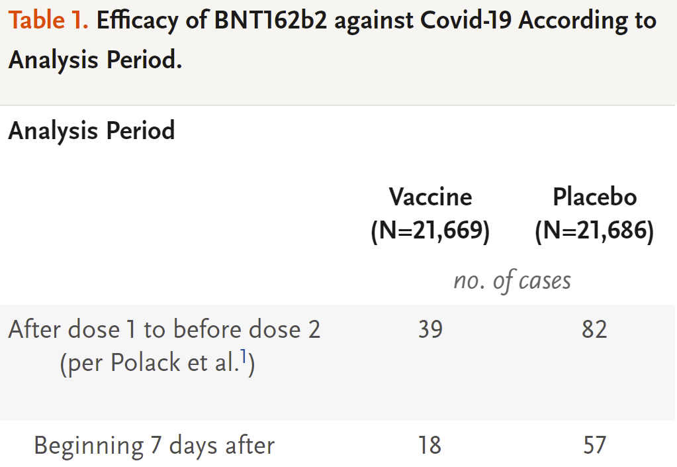Click the "(per Polack et al." text
The image size is (677, 467).
(x=150, y=363)
